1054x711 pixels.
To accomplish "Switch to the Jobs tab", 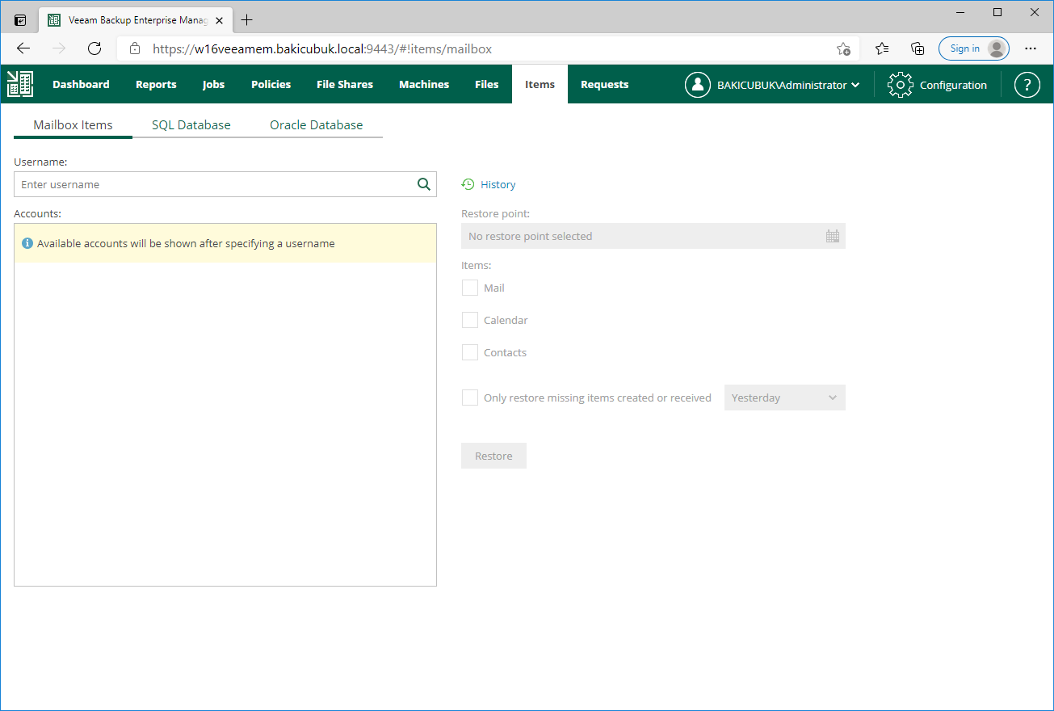I will click(x=214, y=84).
